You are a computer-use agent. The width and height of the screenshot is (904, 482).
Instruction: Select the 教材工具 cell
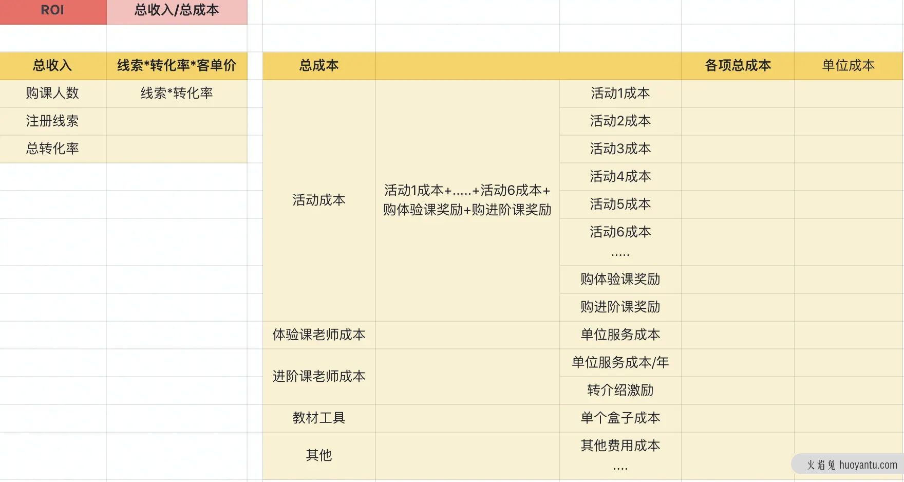(x=319, y=418)
